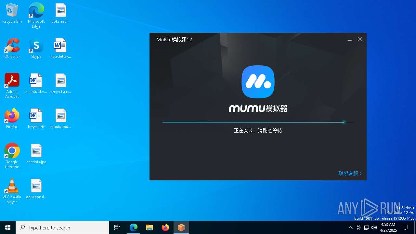Open the taskbar clock and calendar

pyautogui.click(x=388, y=227)
